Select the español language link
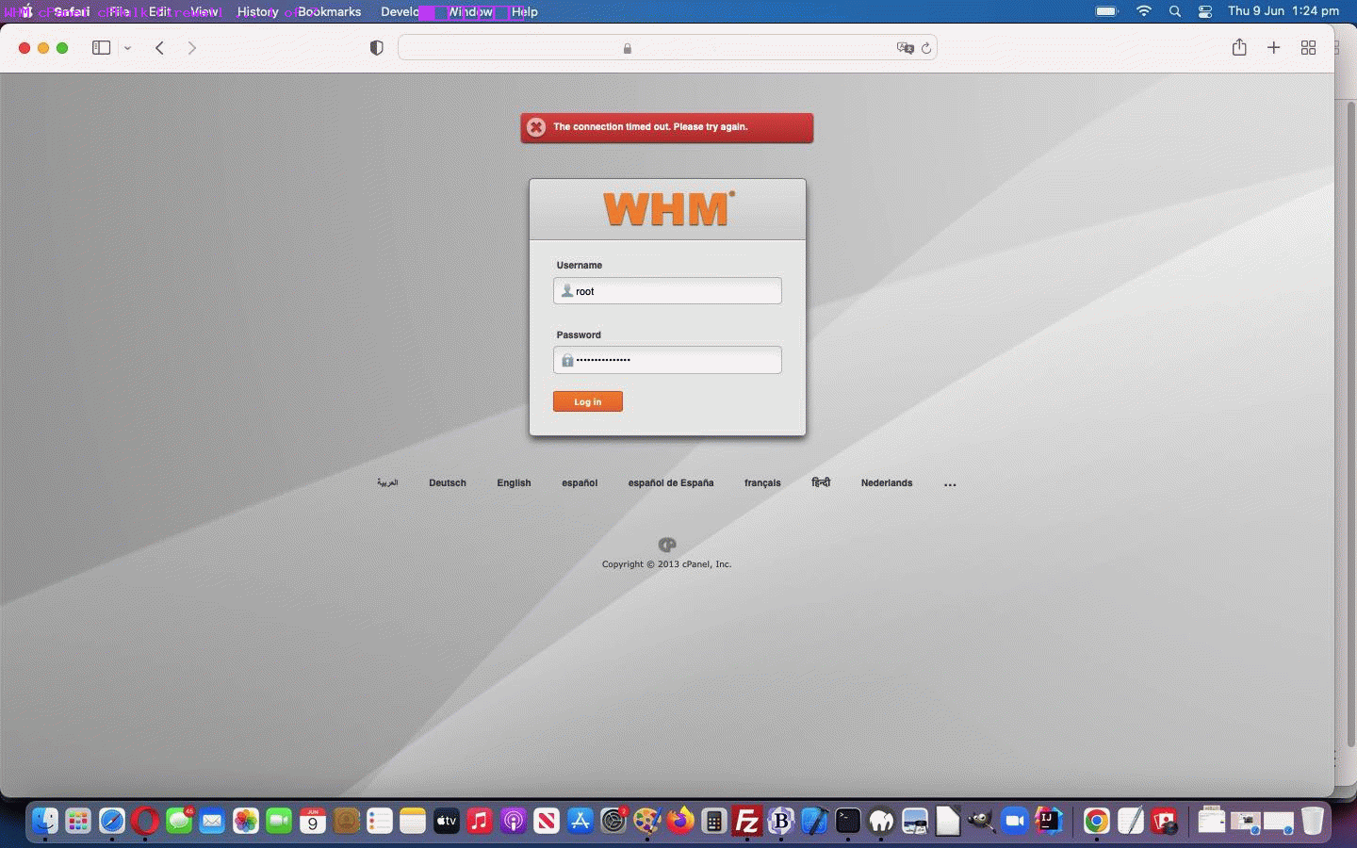The height and width of the screenshot is (848, 1357). coord(580,482)
